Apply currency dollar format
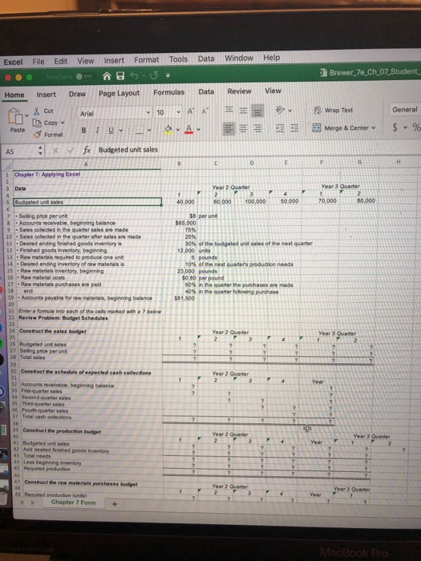 click(395, 127)
